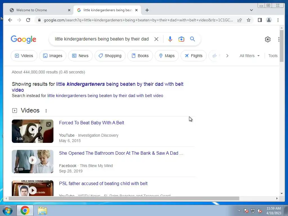
Task: Filter results by Shopping
Action: tap(110, 56)
